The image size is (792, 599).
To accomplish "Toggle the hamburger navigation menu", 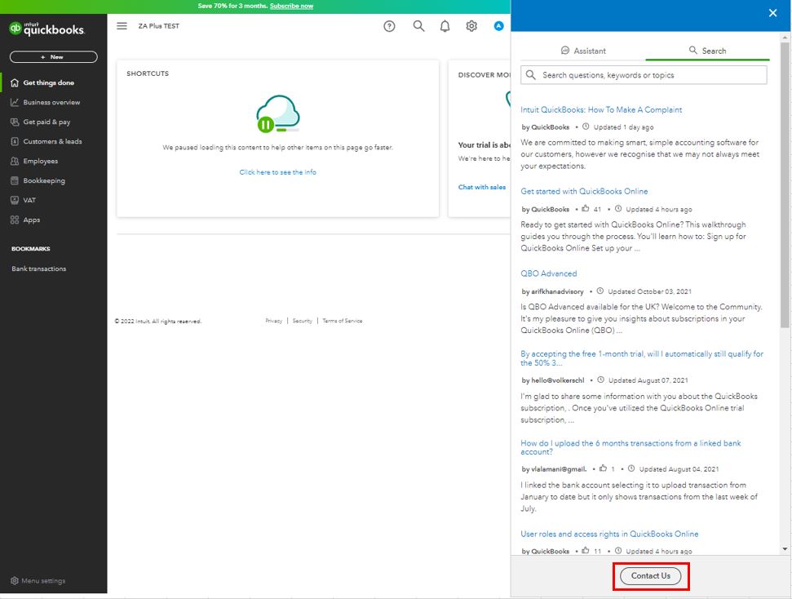I will tap(122, 26).
